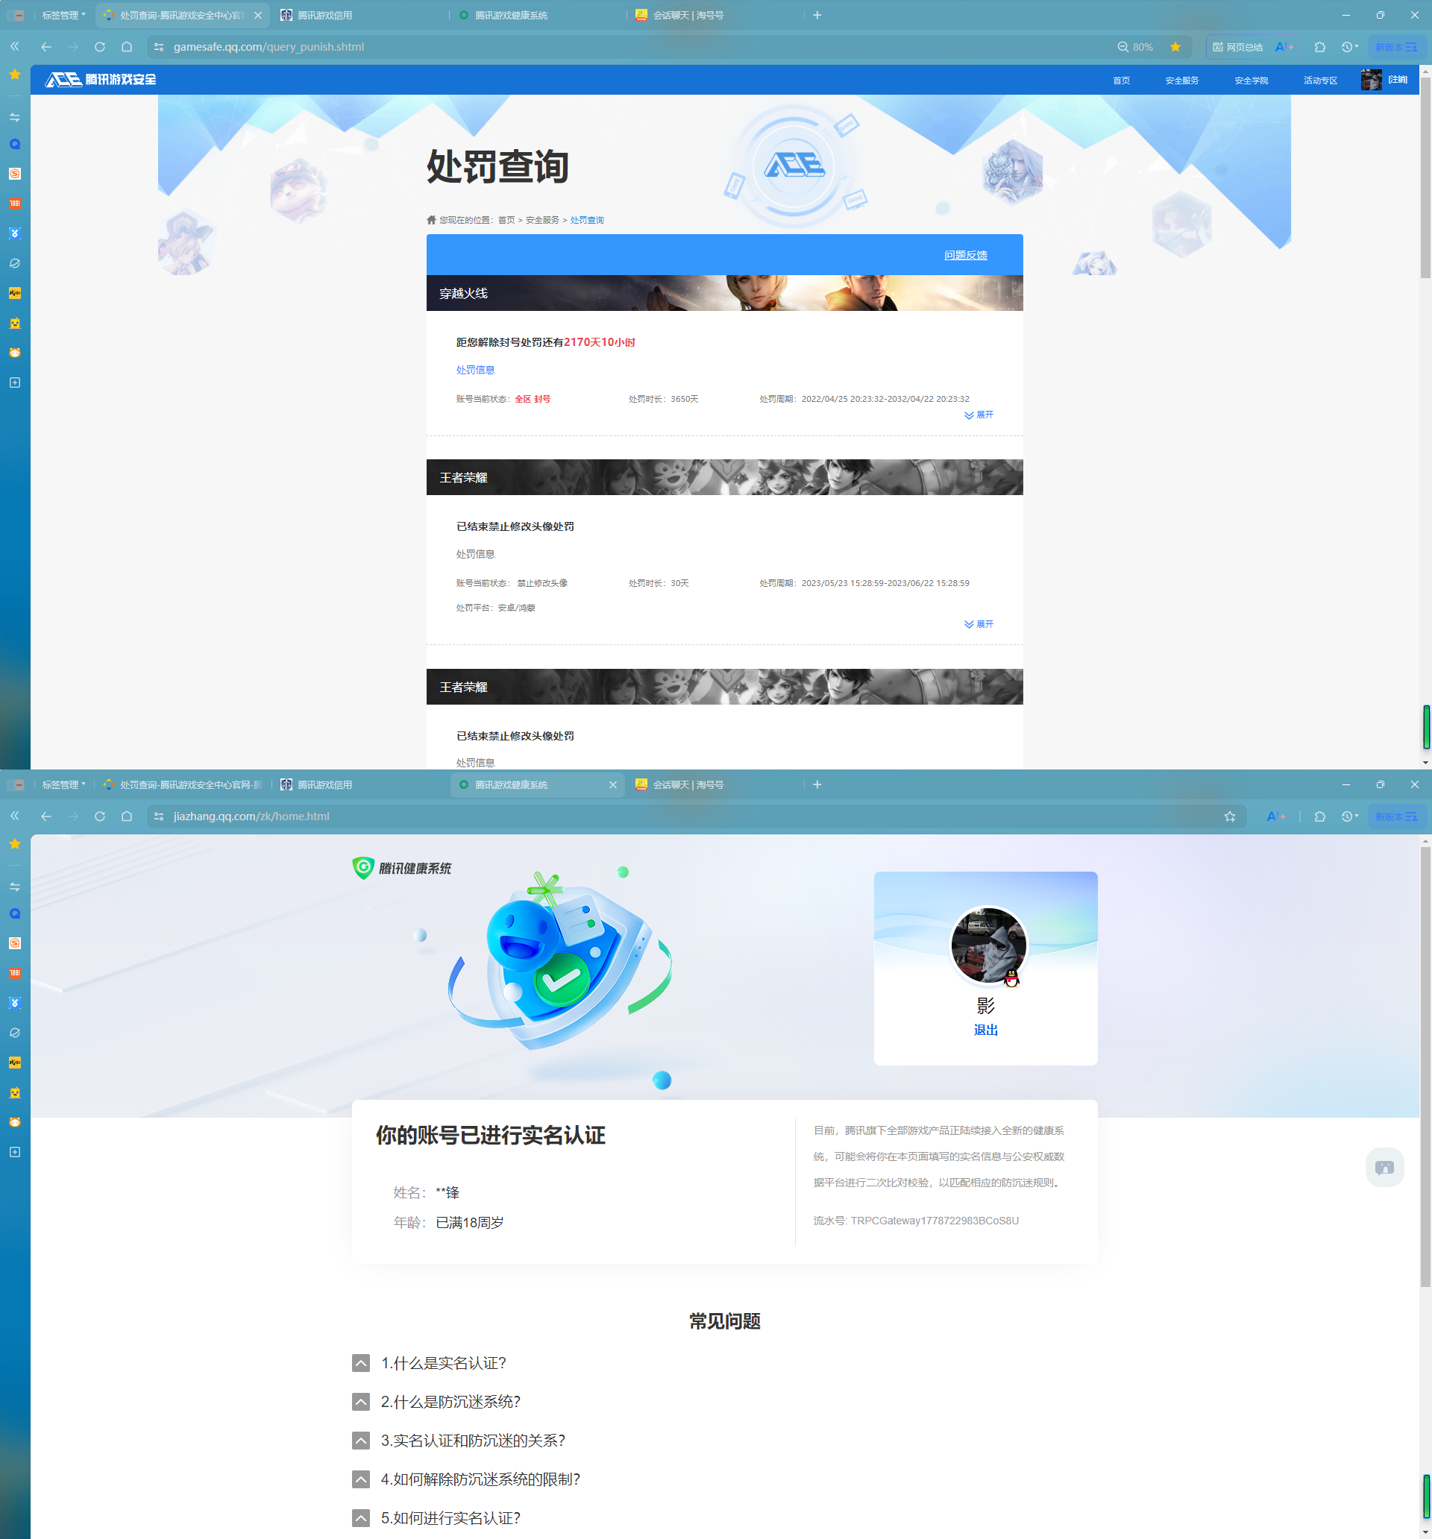This screenshot has width=1432, height=1539.
Task: Click 安全服务 in the breadcrumb
Action: (x=542, y=220)
